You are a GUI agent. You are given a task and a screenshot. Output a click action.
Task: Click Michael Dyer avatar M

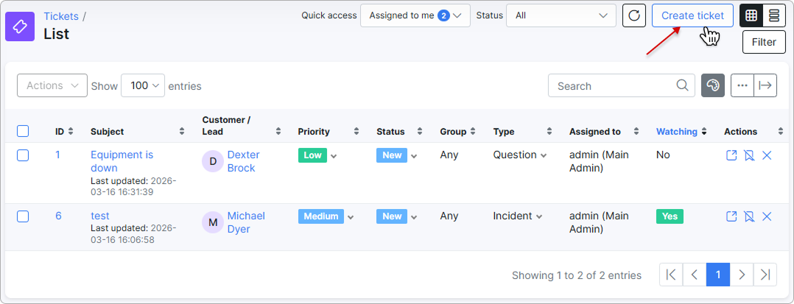[213, 222]
